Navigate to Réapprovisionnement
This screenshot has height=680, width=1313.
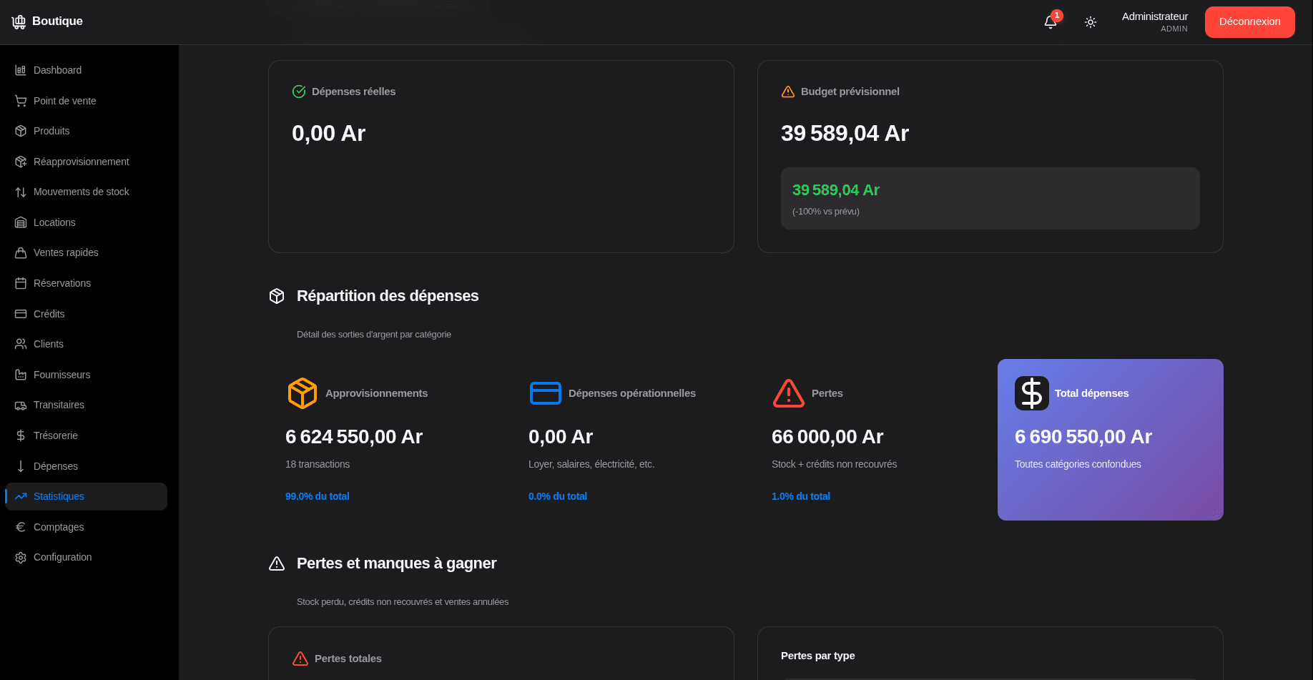pos(87,162)
